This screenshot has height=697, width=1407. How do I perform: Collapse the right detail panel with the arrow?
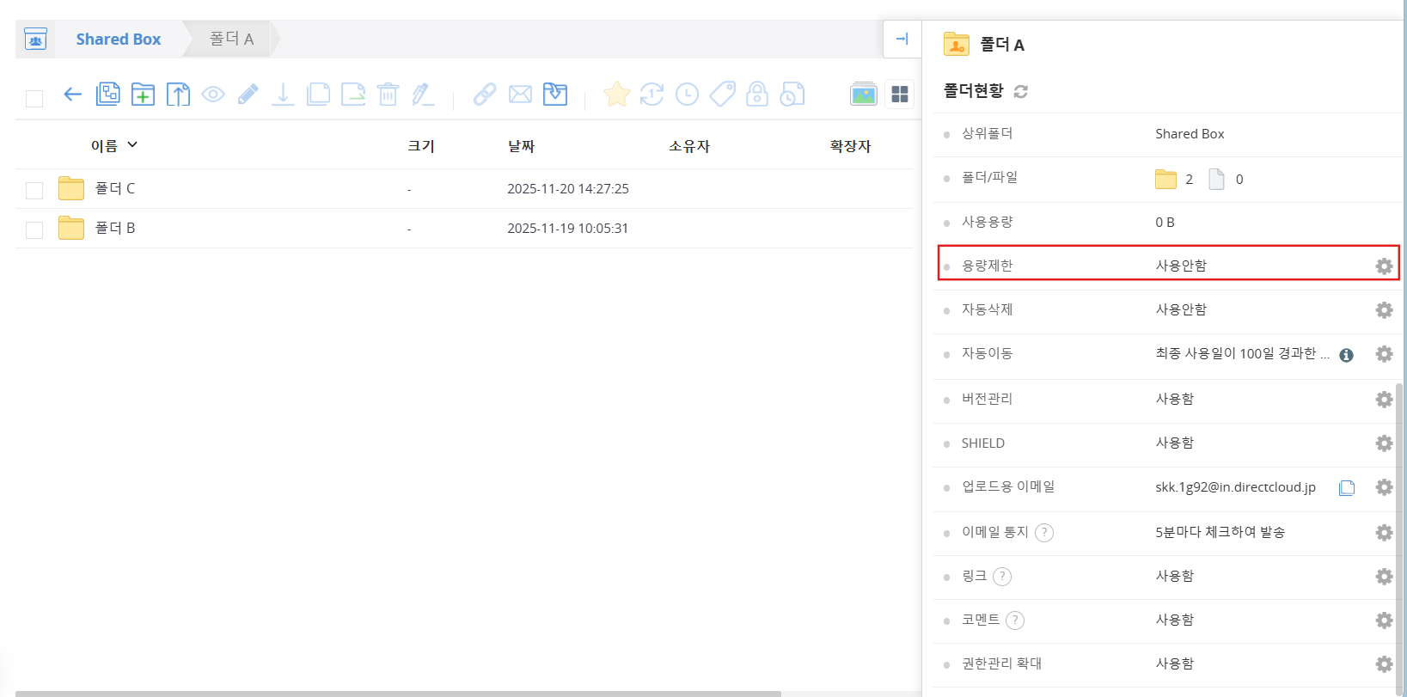[x=902, y=39]
